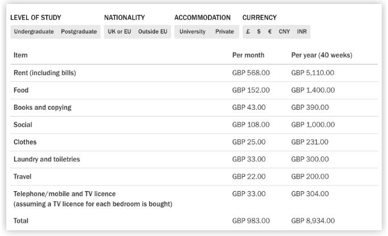
Task: Click the total per month GBP 983.00
Action: point(251,221)
